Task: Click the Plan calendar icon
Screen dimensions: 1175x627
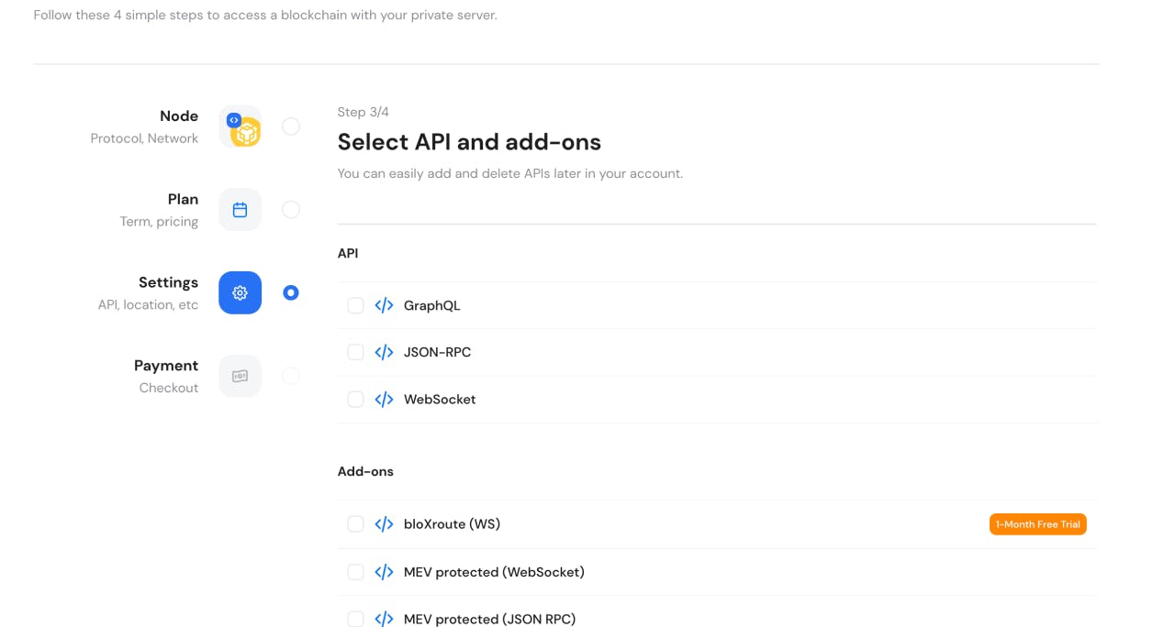Action: point(240,210)
